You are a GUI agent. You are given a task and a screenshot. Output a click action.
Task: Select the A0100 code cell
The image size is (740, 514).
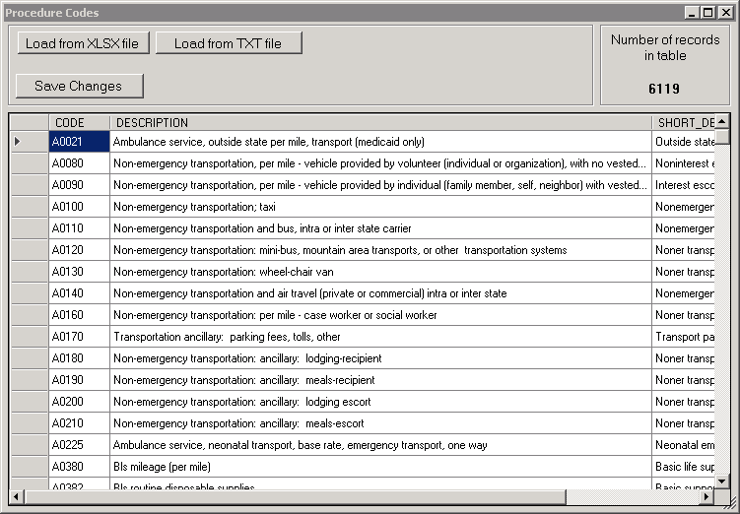pyautogui.click(x=79, y=207)
